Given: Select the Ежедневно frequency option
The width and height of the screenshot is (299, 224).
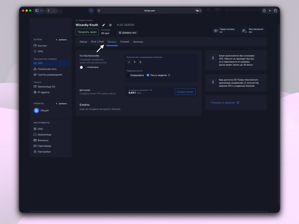Looking at the screenshot, I should tap(128, 75).
